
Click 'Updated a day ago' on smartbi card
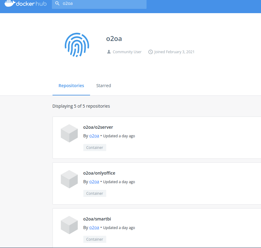coord(119,228)
